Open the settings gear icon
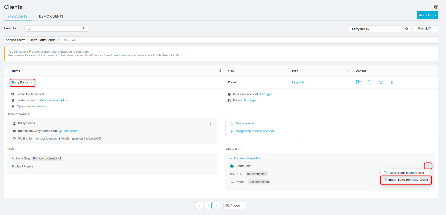 click(x=436, y=7)
